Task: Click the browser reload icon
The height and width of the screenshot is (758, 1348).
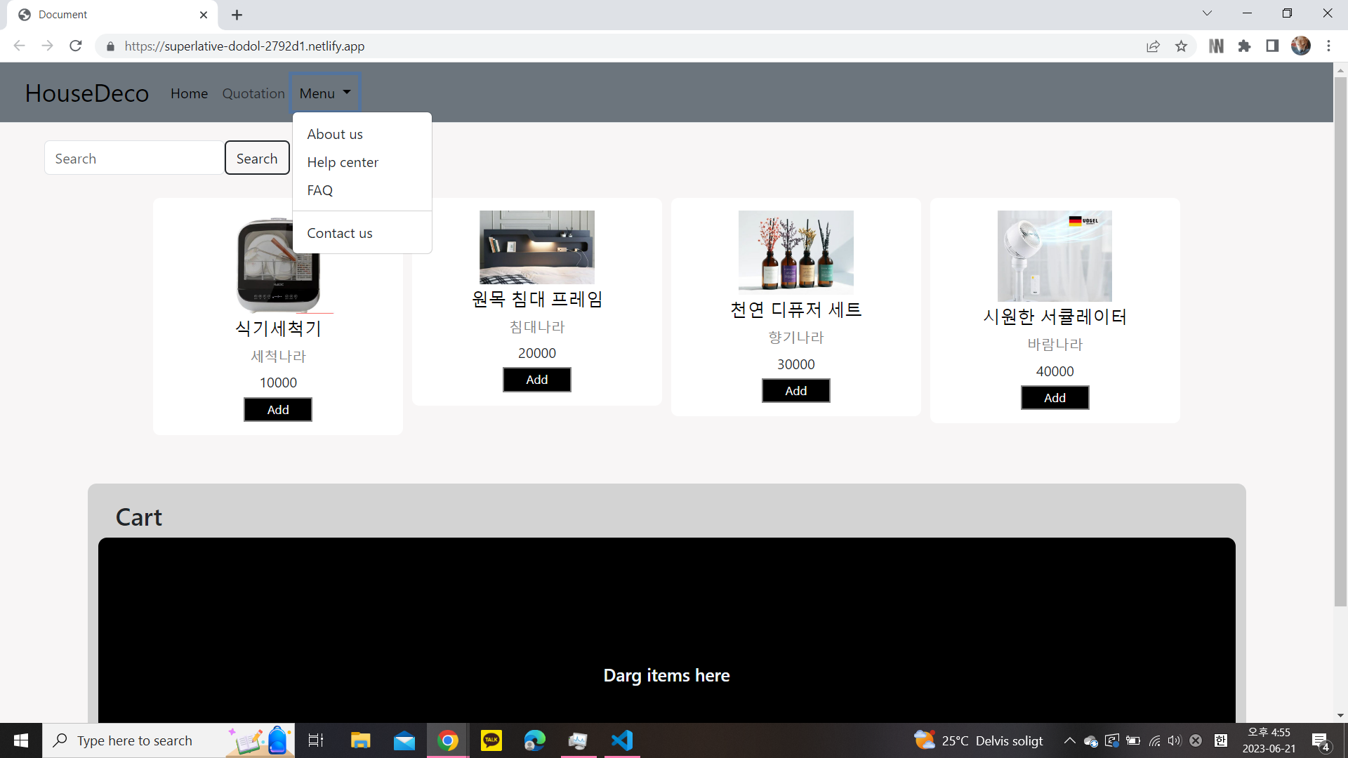Action: point(76,46)
